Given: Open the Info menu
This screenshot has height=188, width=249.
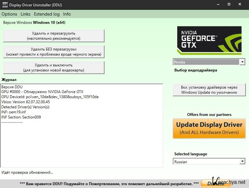Looking at the screenshot, I should [67, 14].
